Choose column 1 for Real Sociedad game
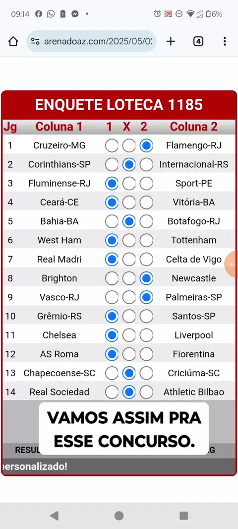The image size is (238, 529). (x=112, y=392)
